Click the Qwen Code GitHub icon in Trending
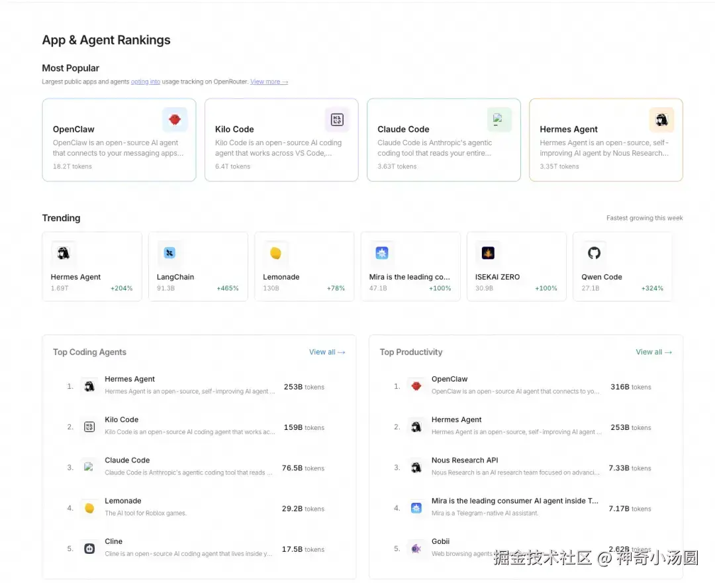 (x=594, y=252)
